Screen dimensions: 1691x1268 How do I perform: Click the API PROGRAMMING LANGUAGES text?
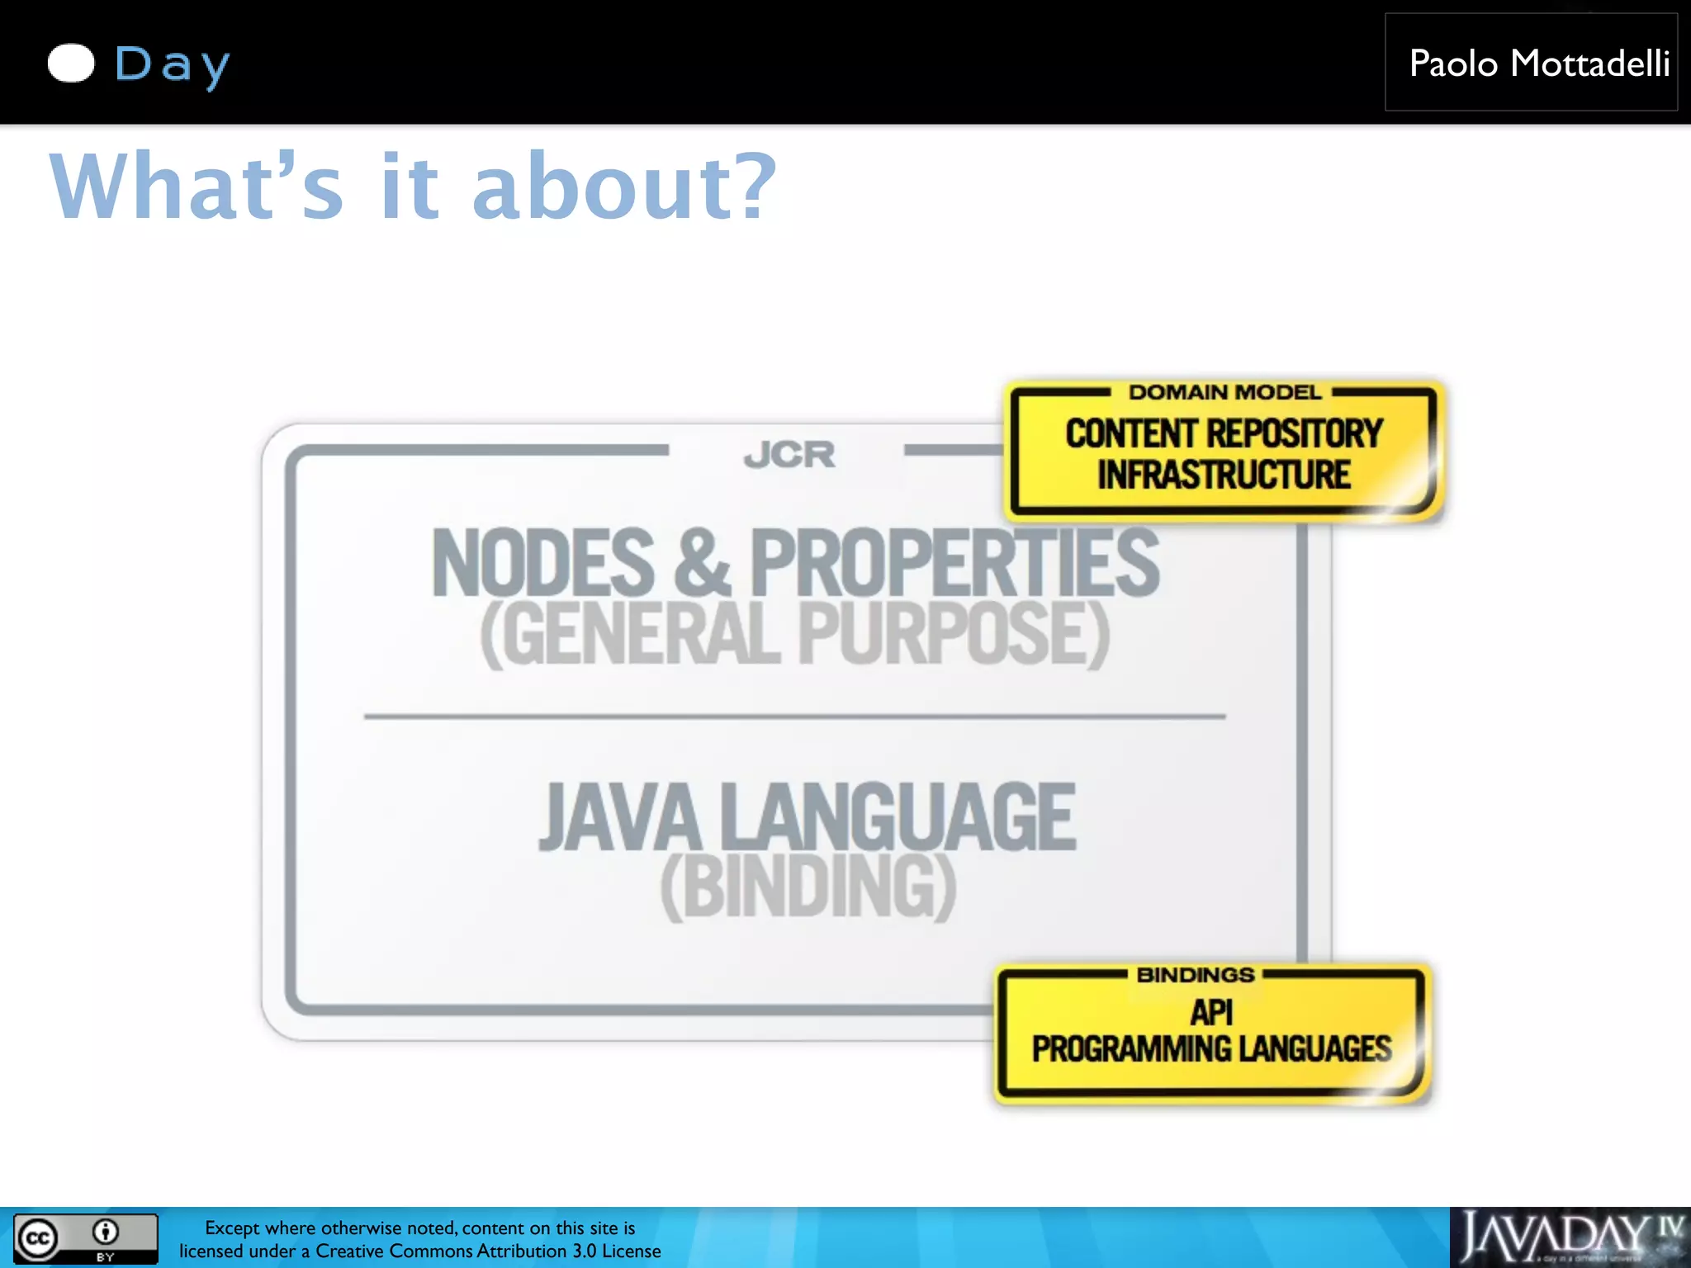[x=1211, y=1032]
